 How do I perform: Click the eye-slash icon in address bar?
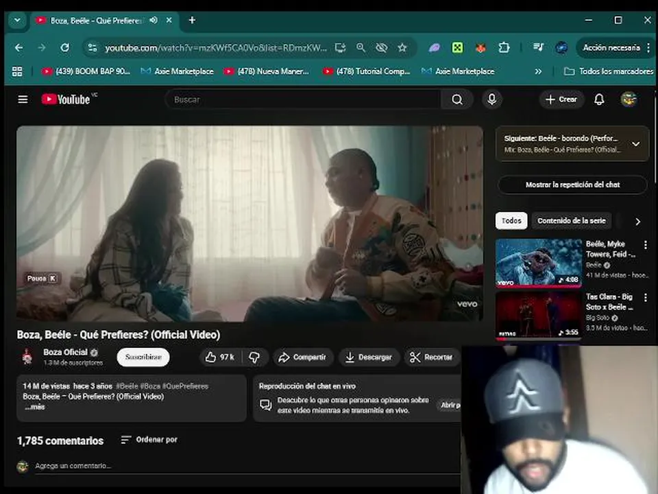(x=382, y=48)
